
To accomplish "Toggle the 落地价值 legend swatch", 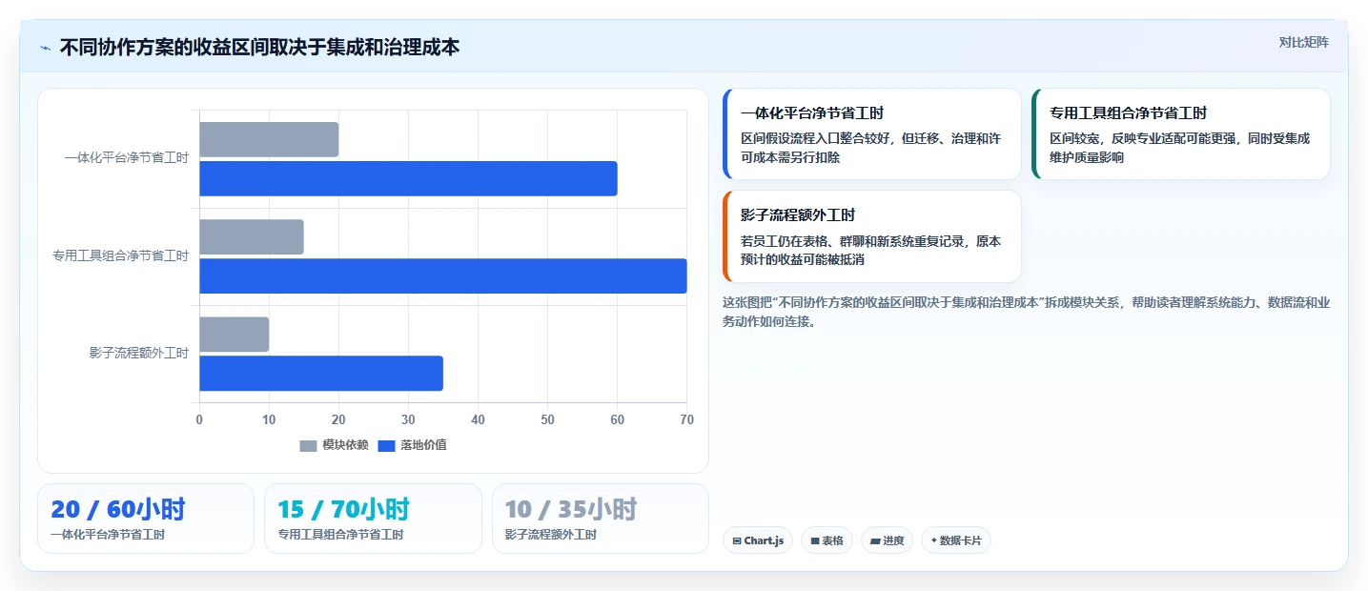I will (x=386, y=445).
